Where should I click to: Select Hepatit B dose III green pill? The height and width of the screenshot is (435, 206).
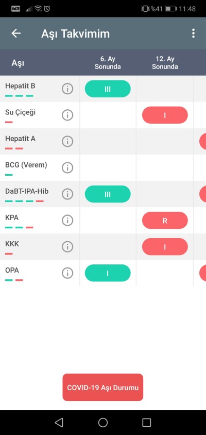pos(108,89)
